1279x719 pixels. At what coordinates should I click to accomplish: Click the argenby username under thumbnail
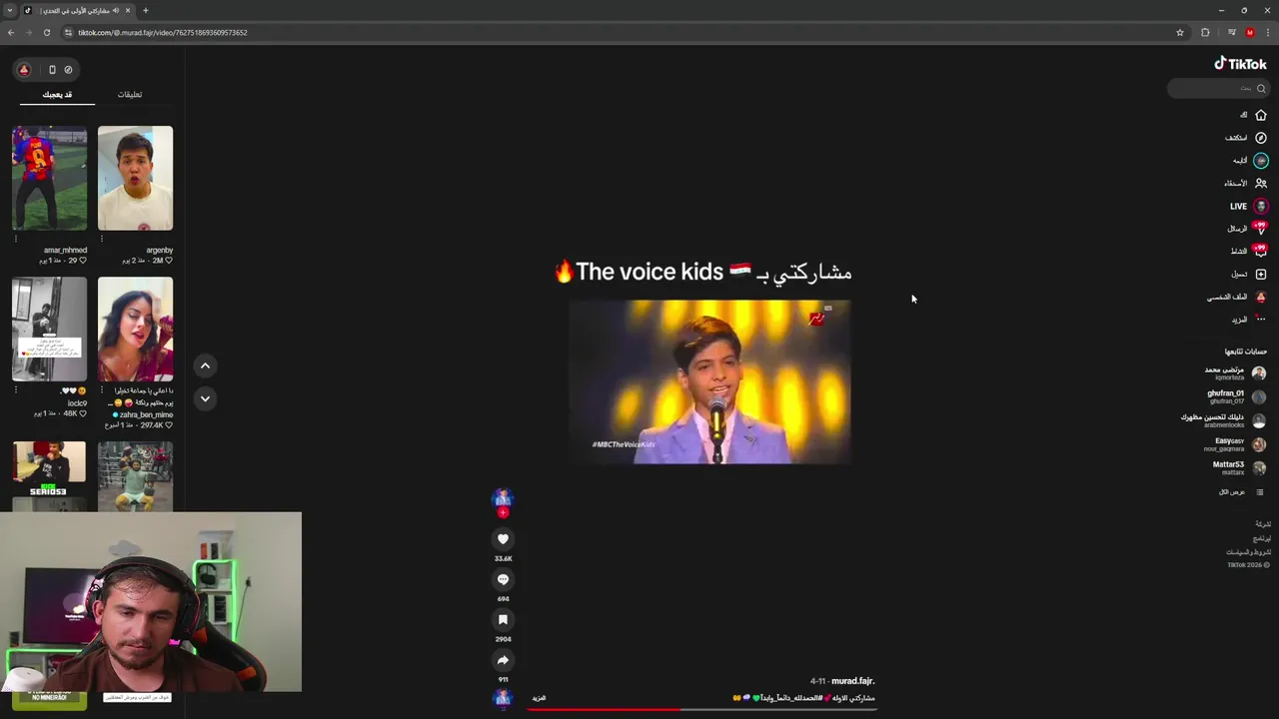point(160,250)
